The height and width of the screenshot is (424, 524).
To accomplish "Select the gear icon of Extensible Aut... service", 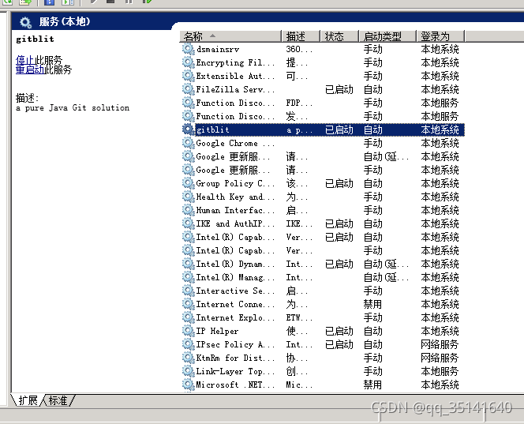I will 188,76.
